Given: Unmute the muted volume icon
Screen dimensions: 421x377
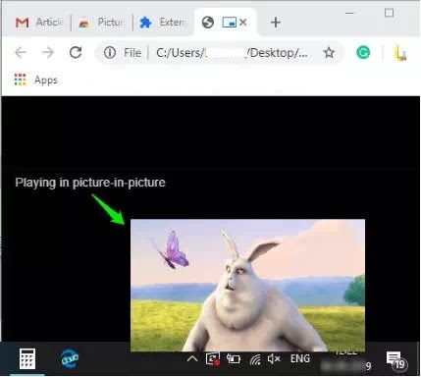Looking at the screenshot, I should point(274,359).
